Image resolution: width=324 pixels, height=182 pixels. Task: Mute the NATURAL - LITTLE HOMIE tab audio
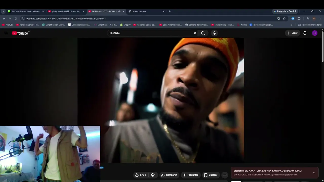coord(119,11)
